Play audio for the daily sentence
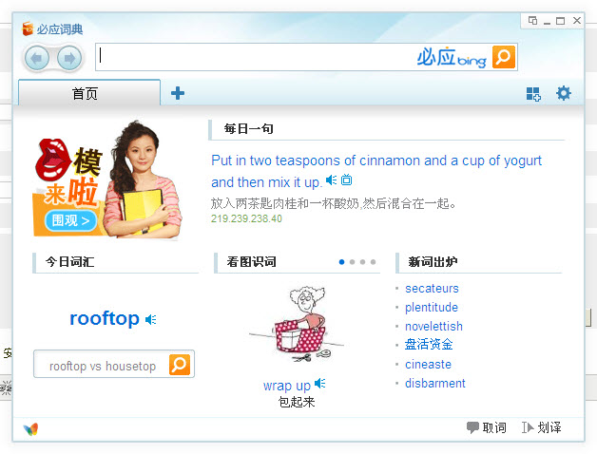The width and height of the screenshot is (597, 454). [x=331, y=180]
